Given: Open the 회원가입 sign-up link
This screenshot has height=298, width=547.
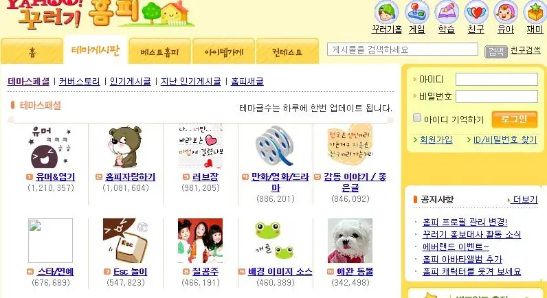Looking at the screenshot, I should click(x=436, y=140).
